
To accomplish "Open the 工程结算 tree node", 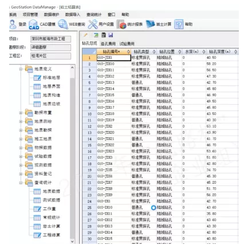I will point(52,235).
